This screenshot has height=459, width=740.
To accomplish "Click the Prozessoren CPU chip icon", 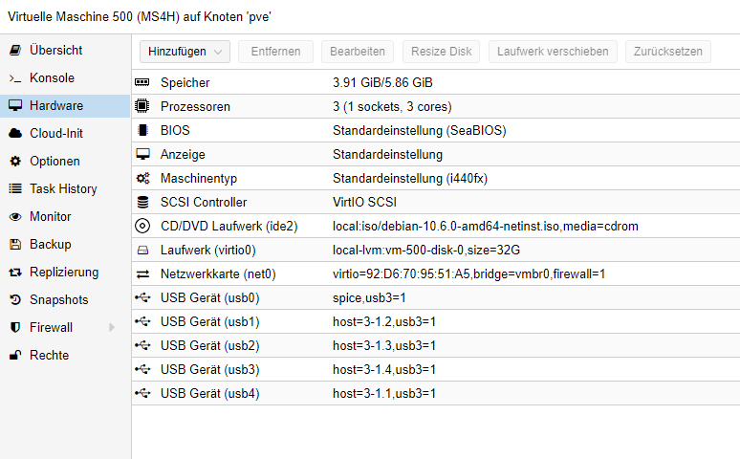I will coord(142,107).
